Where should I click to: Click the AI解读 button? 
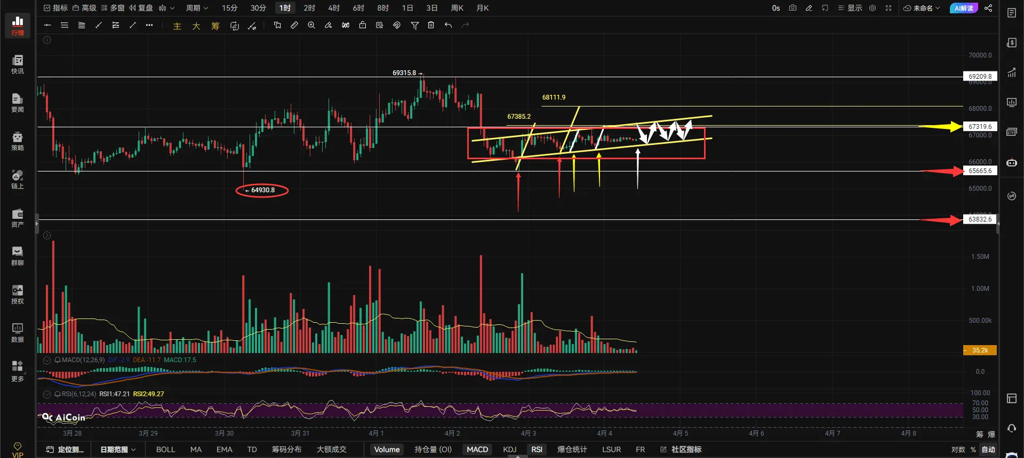pyautogui.click(x=964, y=8)
